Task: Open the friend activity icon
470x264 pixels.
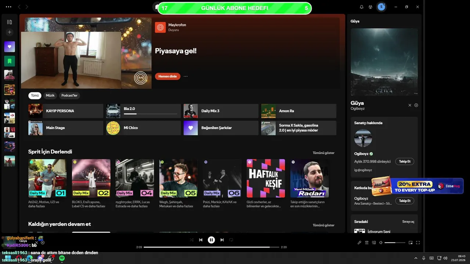Action: coord(370,7)
